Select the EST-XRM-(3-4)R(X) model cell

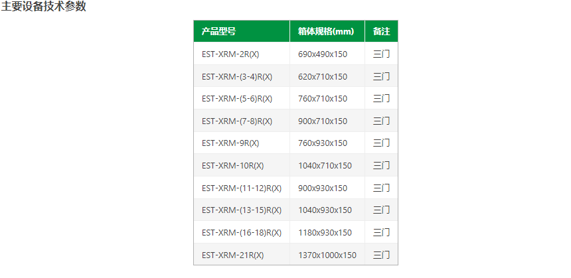point(237,76)
